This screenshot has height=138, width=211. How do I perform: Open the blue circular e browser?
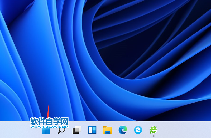tap(138, 130)
